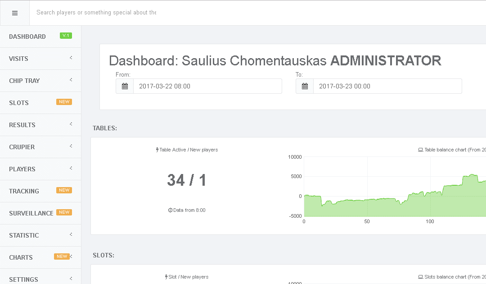Click the NEW badge next to Tracking

click(64, 190)
